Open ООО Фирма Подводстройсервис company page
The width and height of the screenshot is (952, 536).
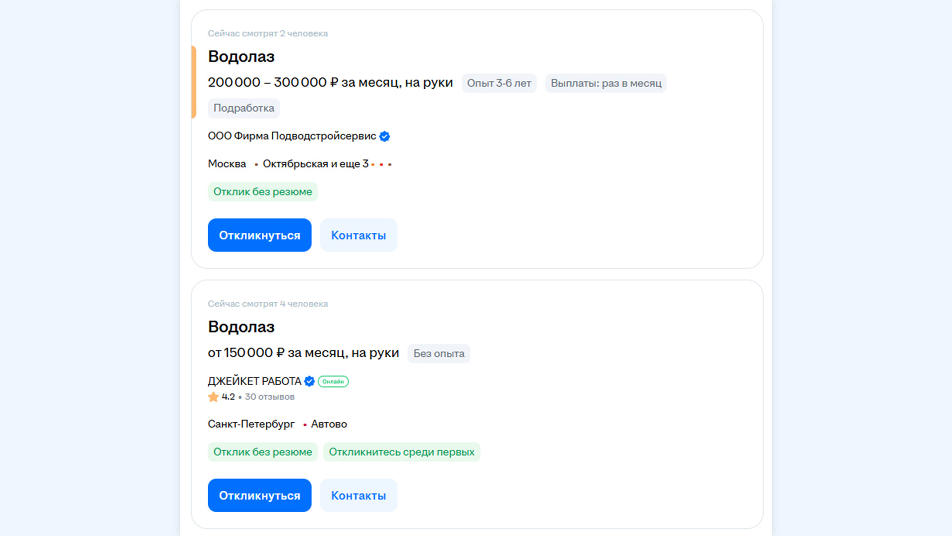(292, 136)
